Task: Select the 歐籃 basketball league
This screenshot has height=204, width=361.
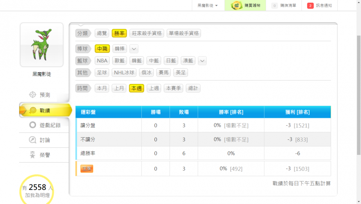Action: point(120,61)
